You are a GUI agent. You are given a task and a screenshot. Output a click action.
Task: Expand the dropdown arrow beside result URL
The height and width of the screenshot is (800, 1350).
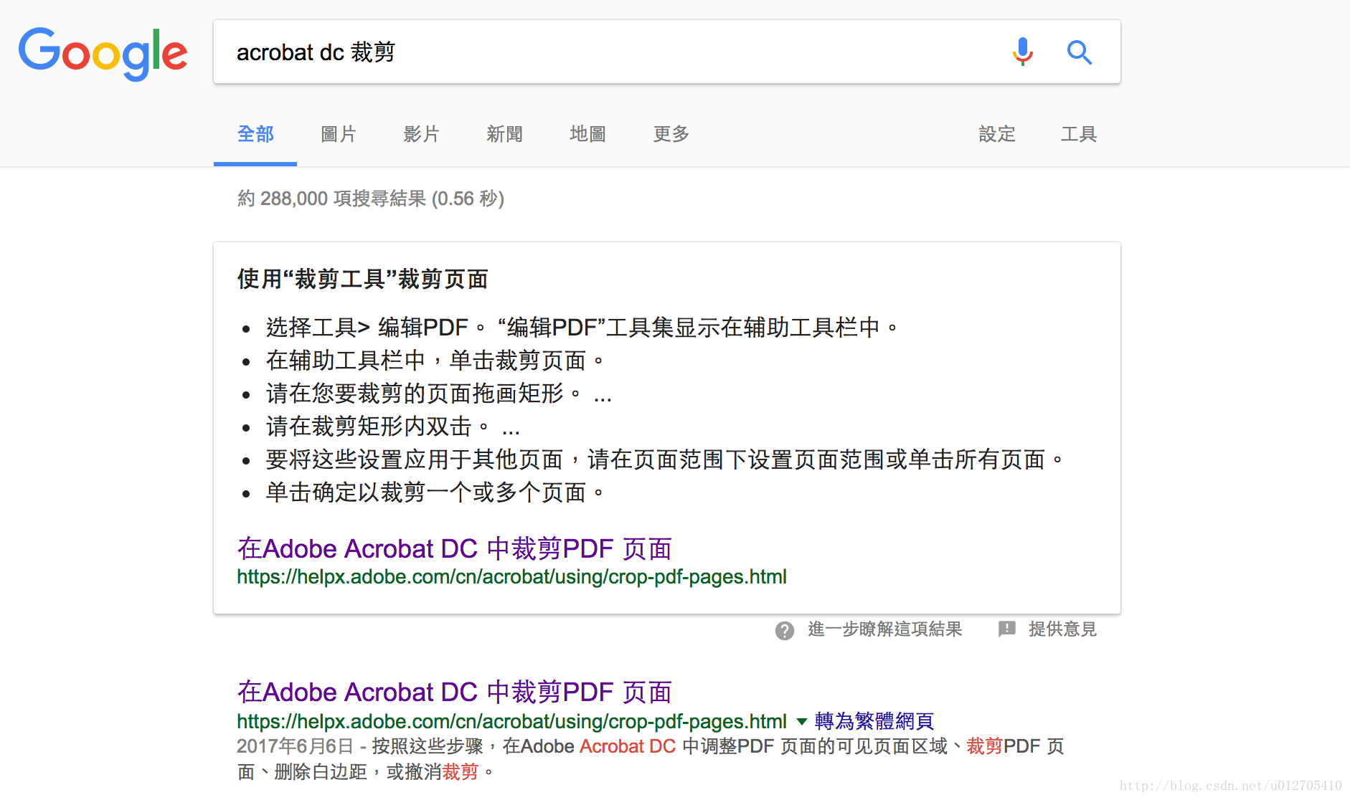(802, 721)
